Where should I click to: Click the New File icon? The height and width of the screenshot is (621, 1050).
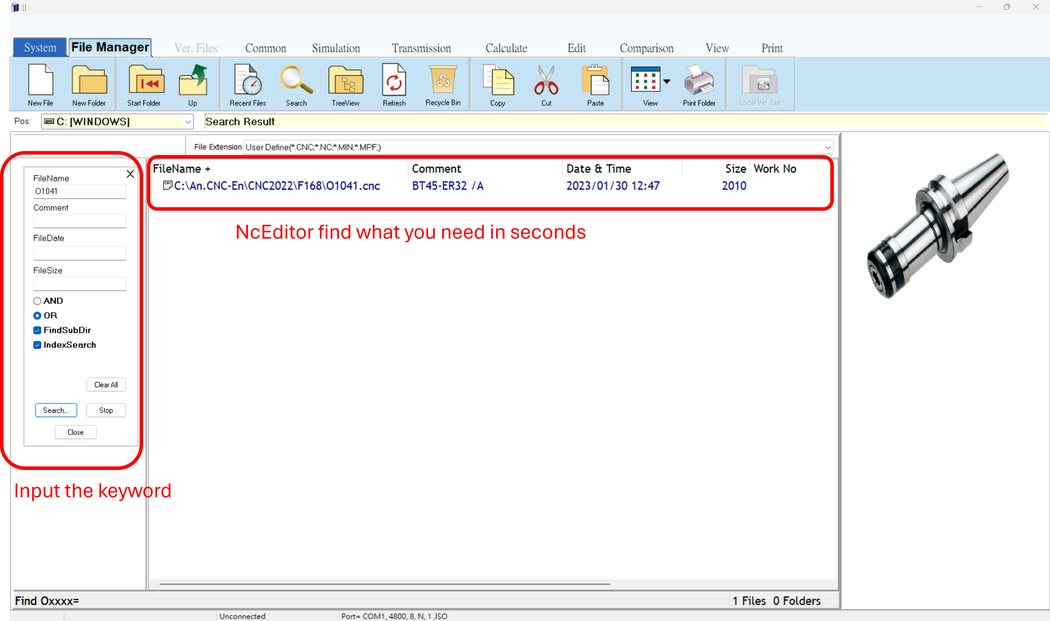click(41, 80)
